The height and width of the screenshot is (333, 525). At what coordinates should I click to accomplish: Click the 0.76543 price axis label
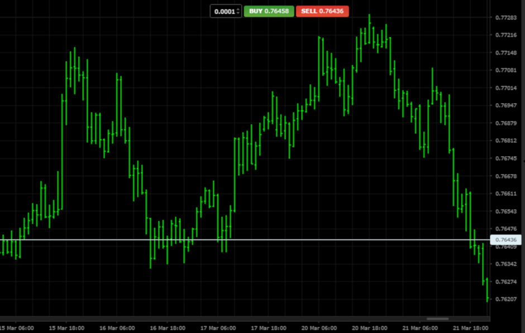coord(506,211)
